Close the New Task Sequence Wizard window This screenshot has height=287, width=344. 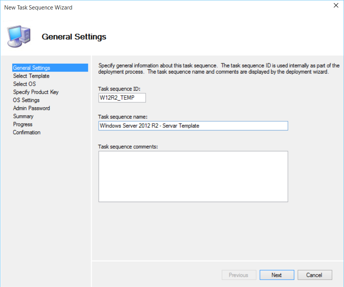coord(336,6)
